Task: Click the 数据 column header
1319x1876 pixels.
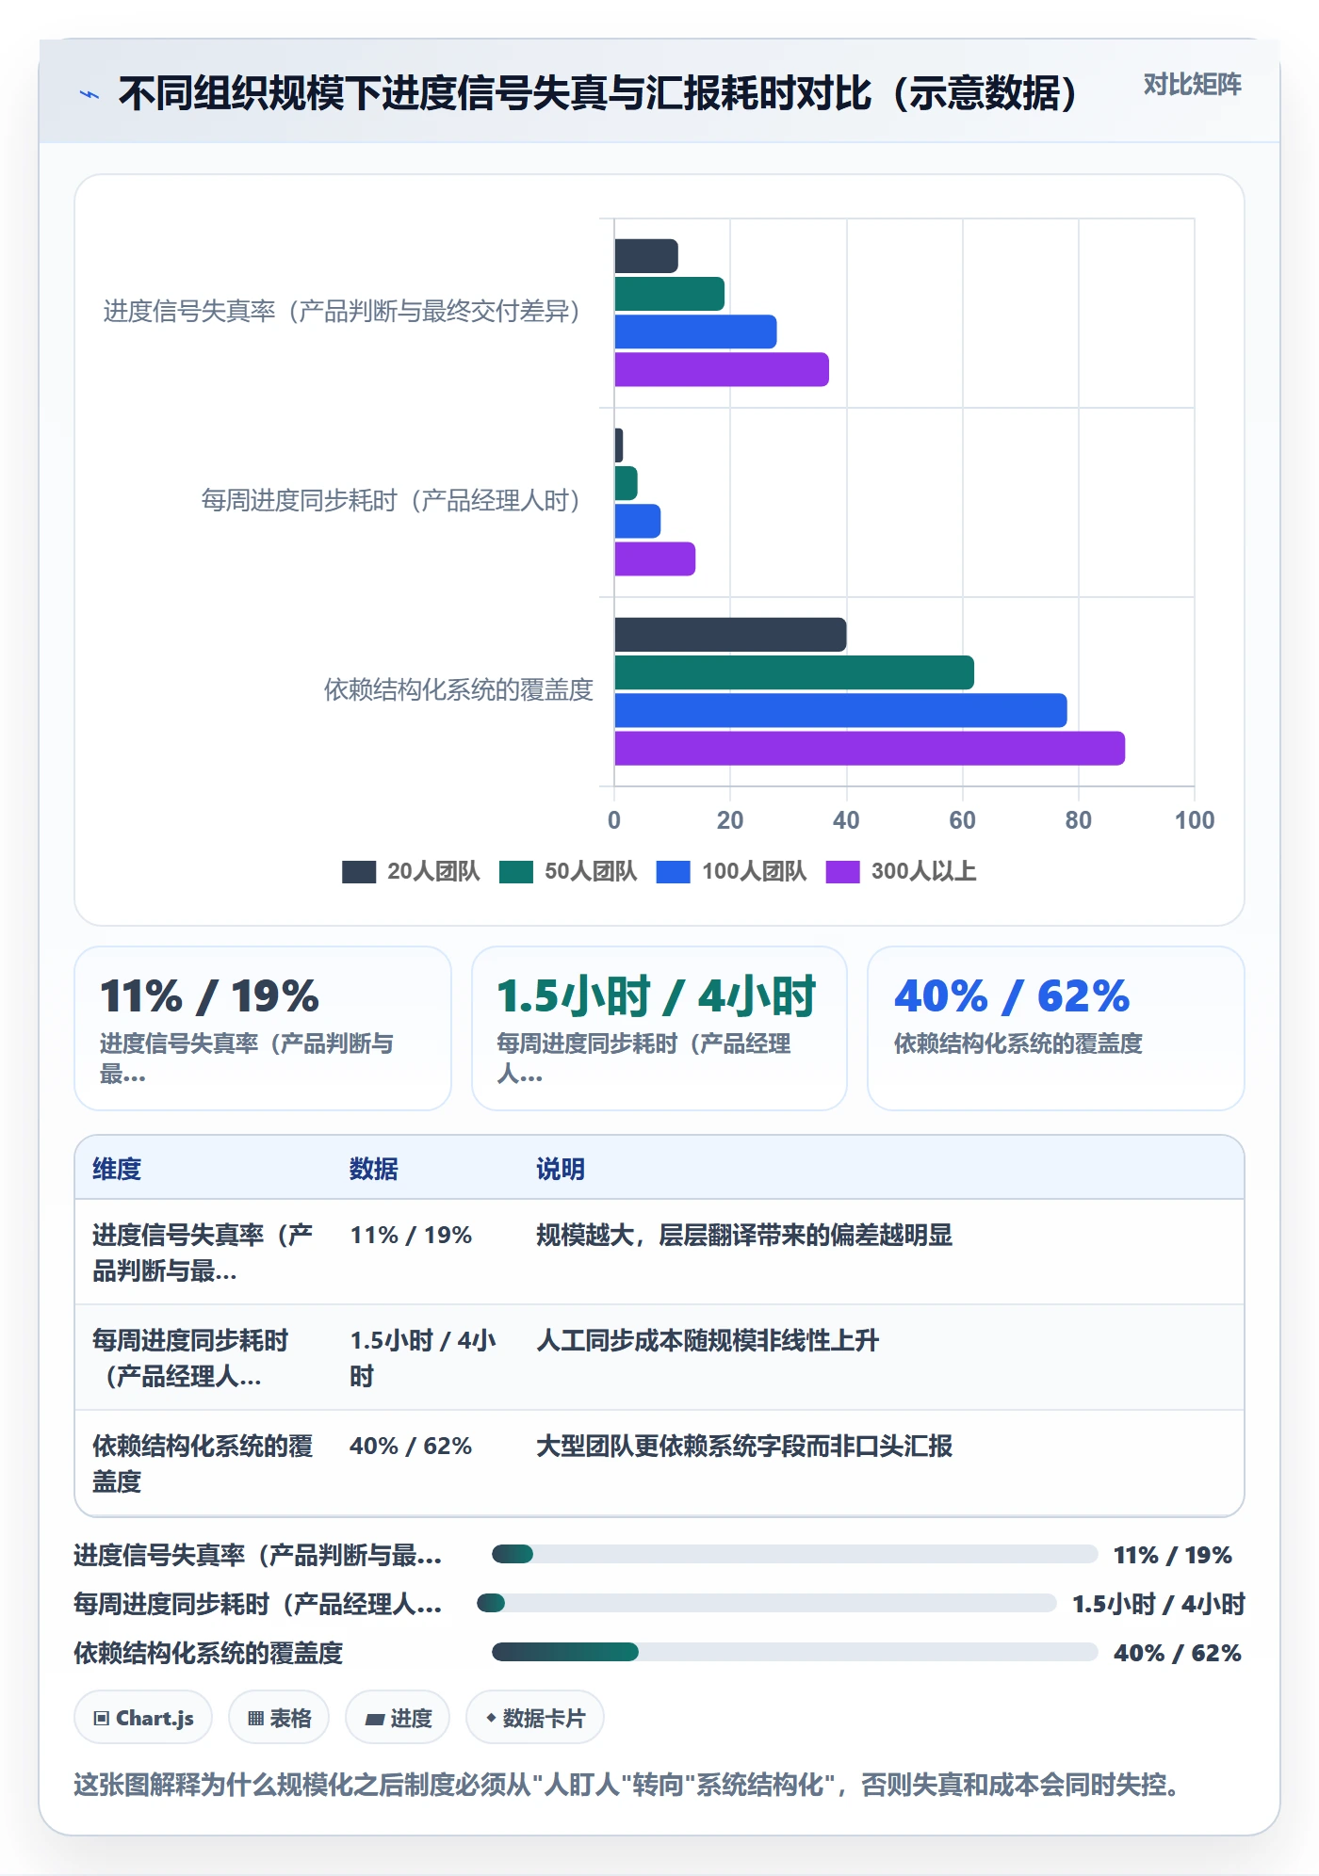Action: (374, 1169)
